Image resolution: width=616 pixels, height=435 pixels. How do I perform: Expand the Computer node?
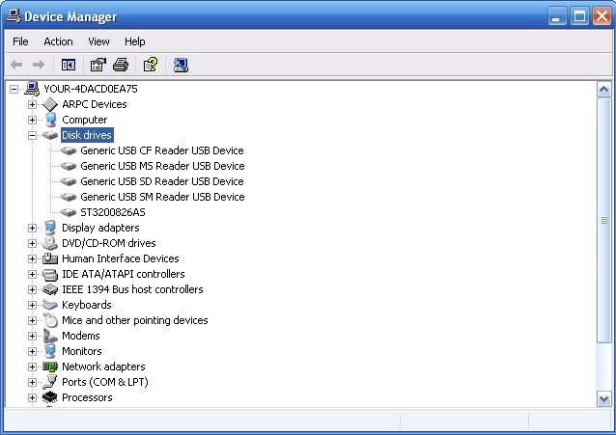point(32,120)
